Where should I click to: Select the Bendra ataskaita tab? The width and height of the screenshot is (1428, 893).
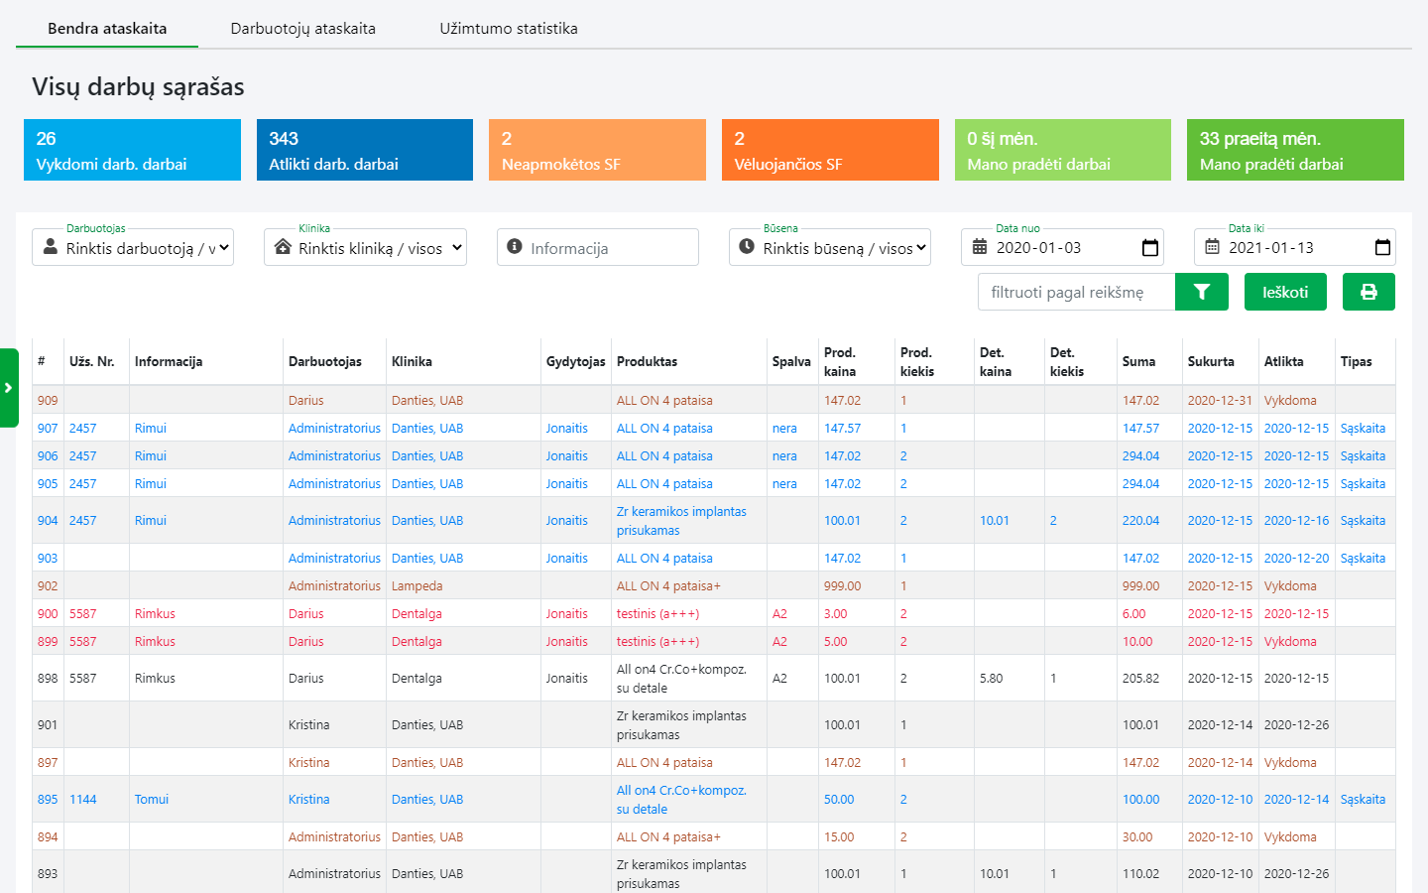point(107,29)
